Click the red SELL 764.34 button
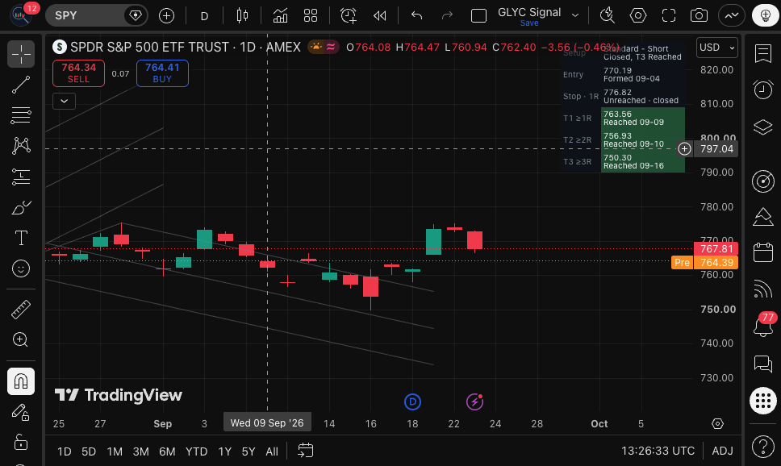The width and height of the screenshot is (781, 466). 79,73
